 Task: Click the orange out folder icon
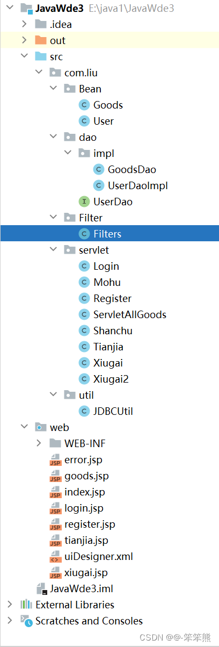(40, 40)
